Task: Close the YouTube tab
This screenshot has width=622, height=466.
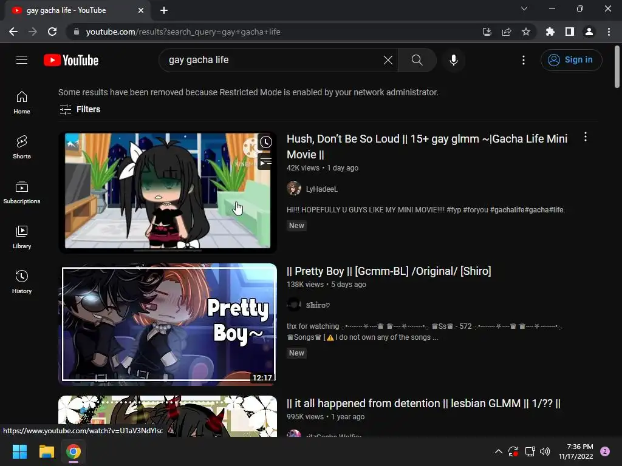Action: pyautogui.click(x=141, y=10)
